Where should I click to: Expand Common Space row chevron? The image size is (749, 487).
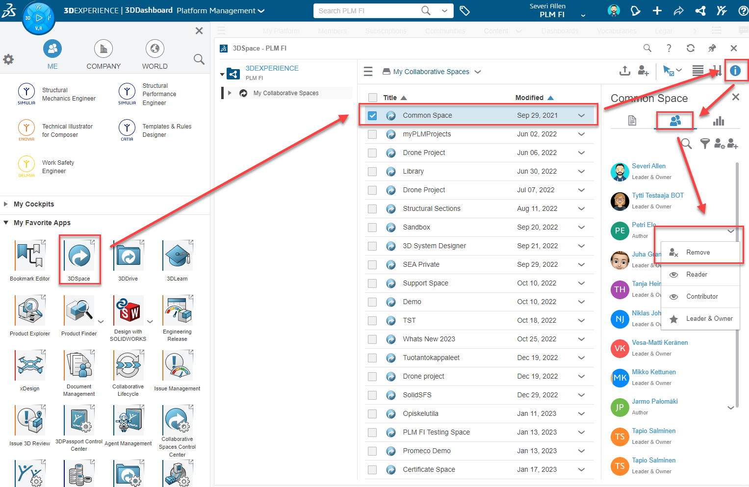[581, 116]
